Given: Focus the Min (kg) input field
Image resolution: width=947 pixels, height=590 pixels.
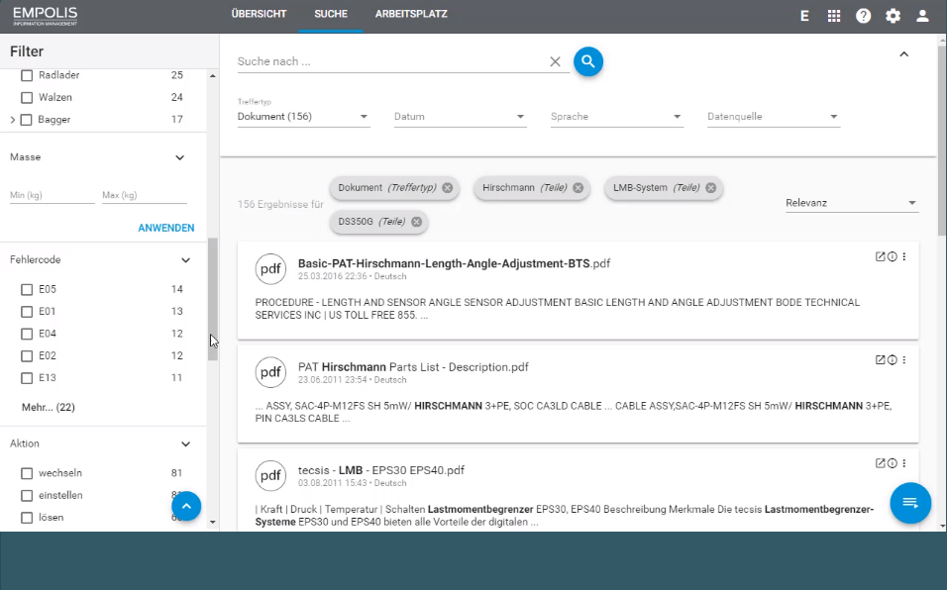Looking at the screenshot, I should [52, 195].
